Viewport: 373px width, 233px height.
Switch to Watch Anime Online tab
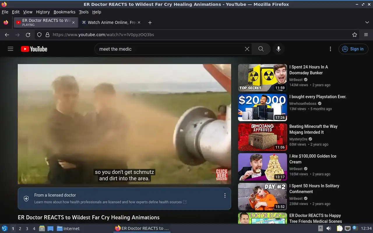tap(111, 22)
